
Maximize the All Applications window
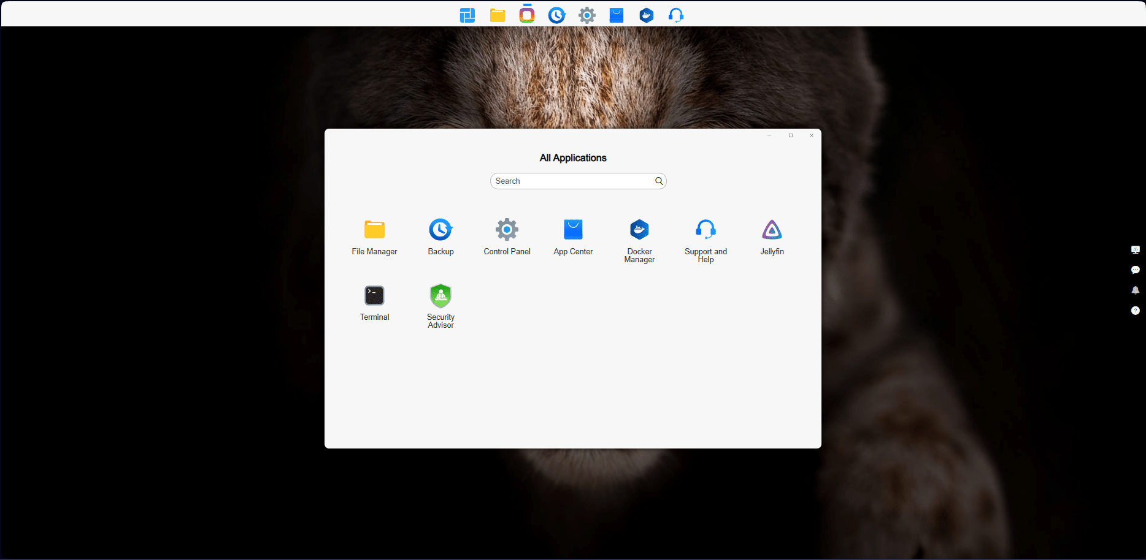point(791,135)
